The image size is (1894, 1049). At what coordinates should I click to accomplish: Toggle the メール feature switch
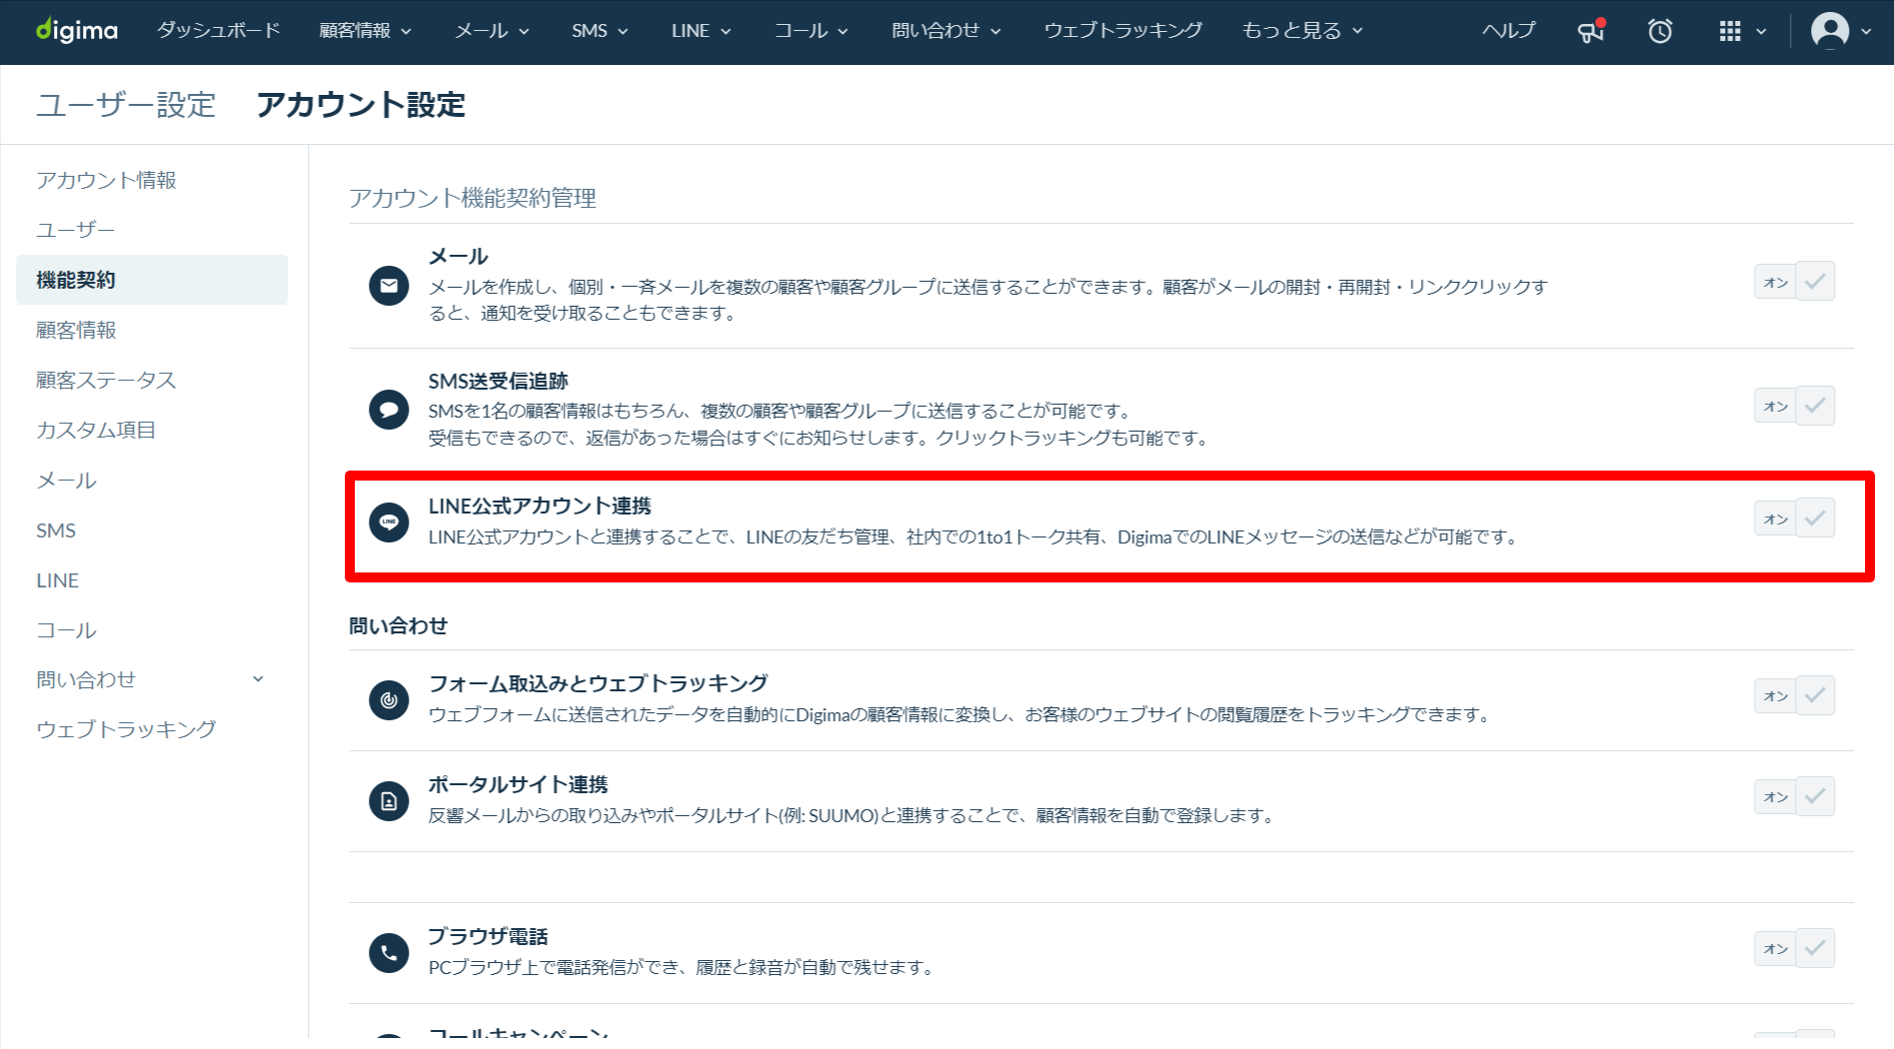click(x=1794, y=282)
